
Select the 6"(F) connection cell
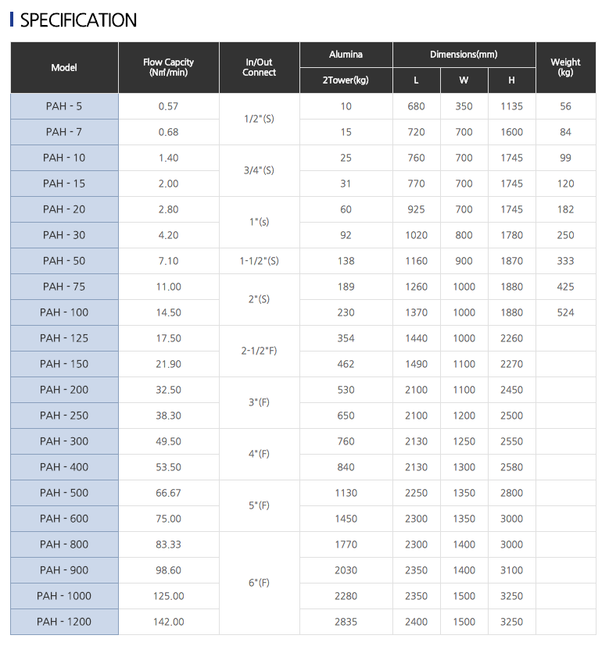[259, 583]
